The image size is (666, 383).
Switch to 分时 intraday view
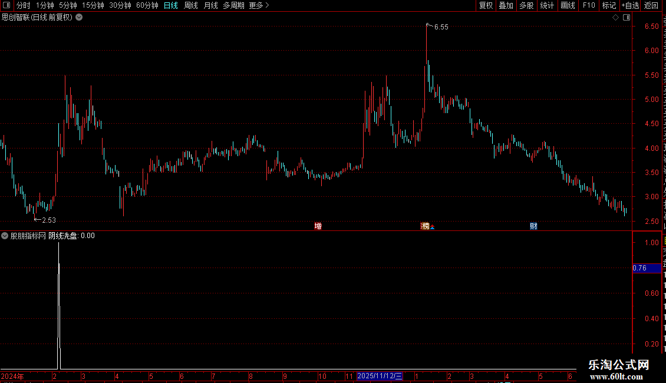click(24, 5)
